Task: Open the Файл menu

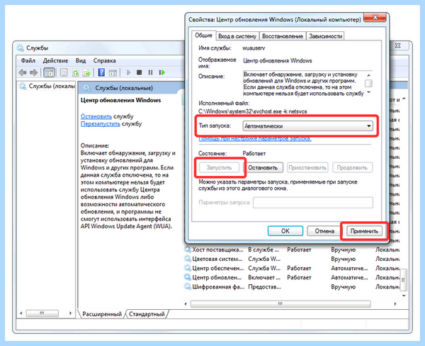Action: click(x=28, y=61)
